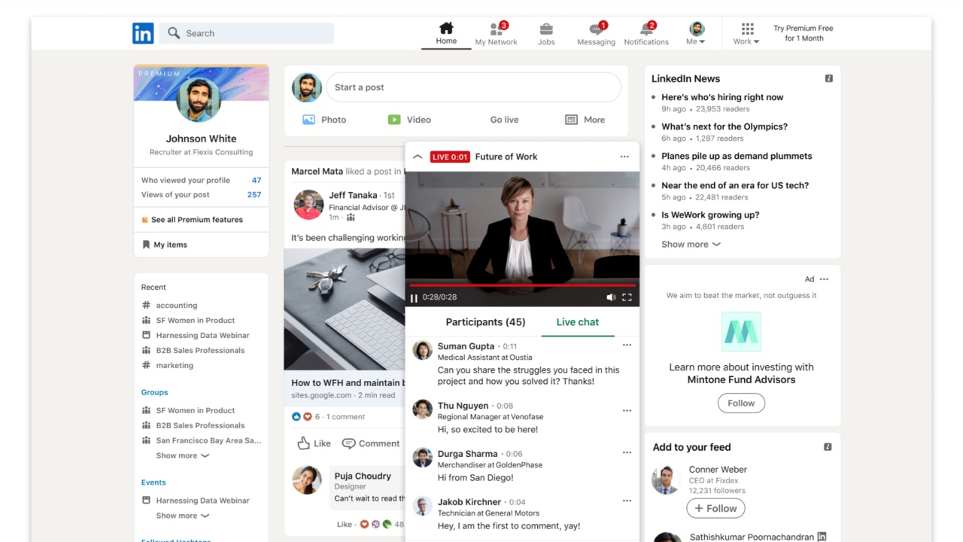Open options for Thu Nguyen's comment
The height and width of the screenshot is (542, 963).
627,411
